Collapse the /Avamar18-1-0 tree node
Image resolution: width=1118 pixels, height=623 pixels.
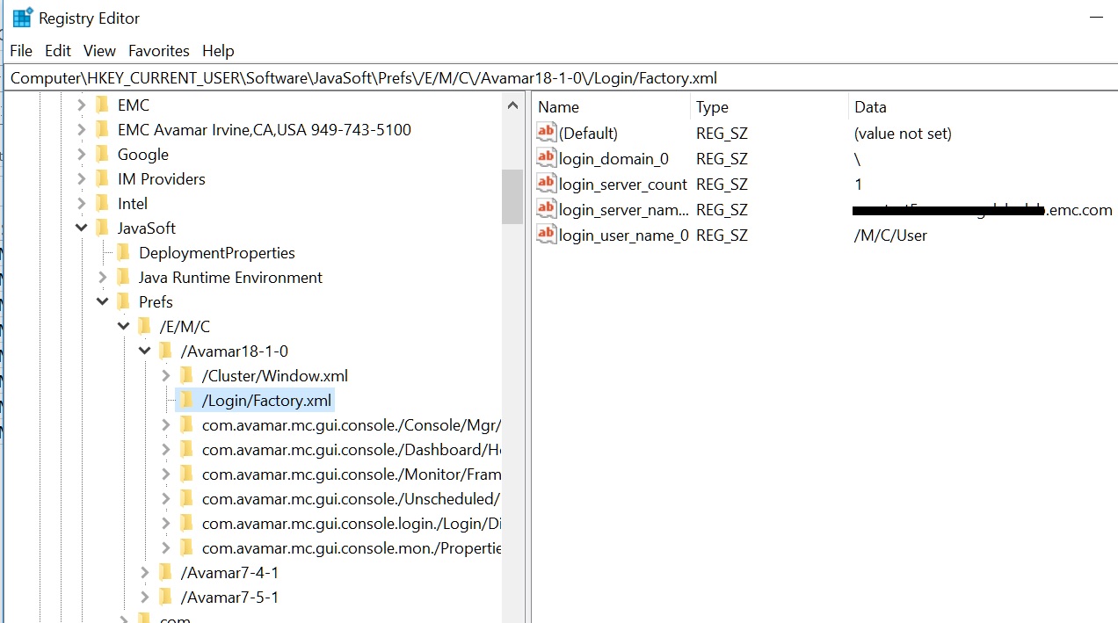144,350
